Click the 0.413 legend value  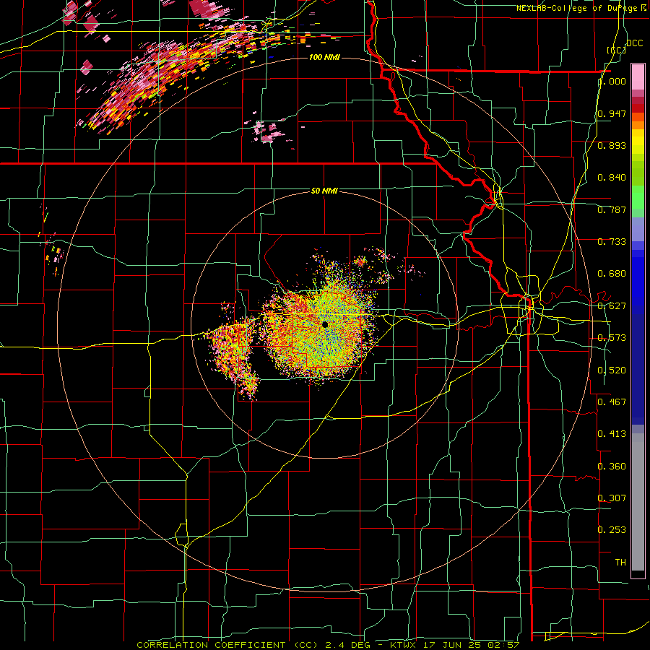pos(612,434)
